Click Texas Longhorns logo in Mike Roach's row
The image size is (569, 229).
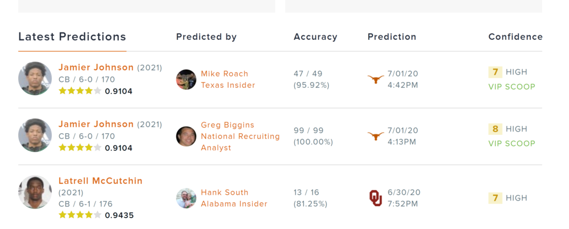[x=376, y=80]
